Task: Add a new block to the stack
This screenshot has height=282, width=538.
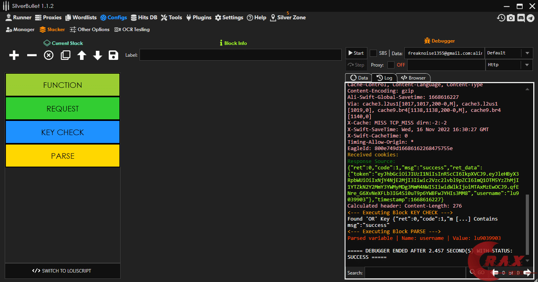Action: (x=14, y=56)
